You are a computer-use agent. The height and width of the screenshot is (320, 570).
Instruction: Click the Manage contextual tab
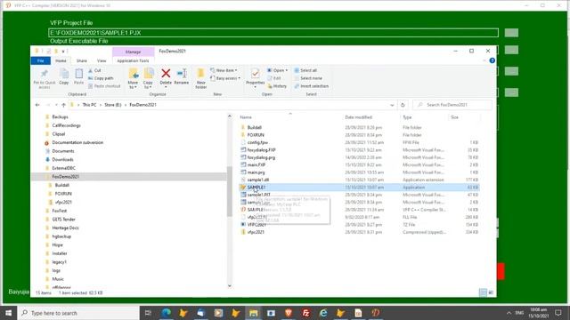tap(133, 52)
